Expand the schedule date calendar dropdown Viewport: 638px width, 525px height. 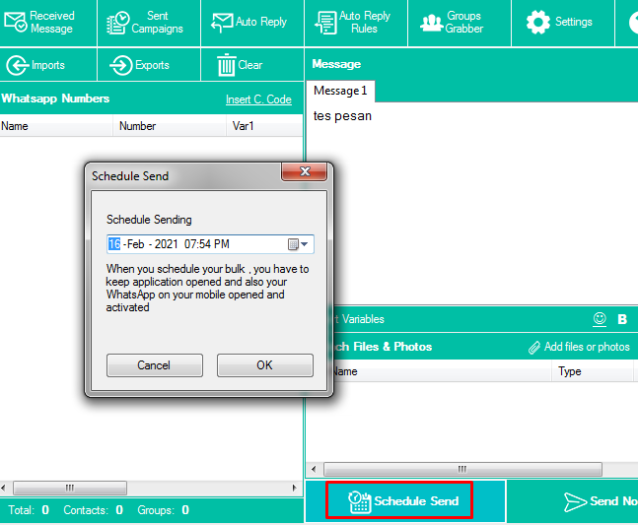[299, 244]
